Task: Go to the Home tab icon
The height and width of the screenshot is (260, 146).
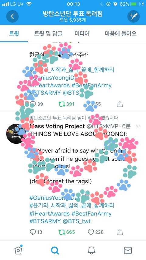Action: 18,250
